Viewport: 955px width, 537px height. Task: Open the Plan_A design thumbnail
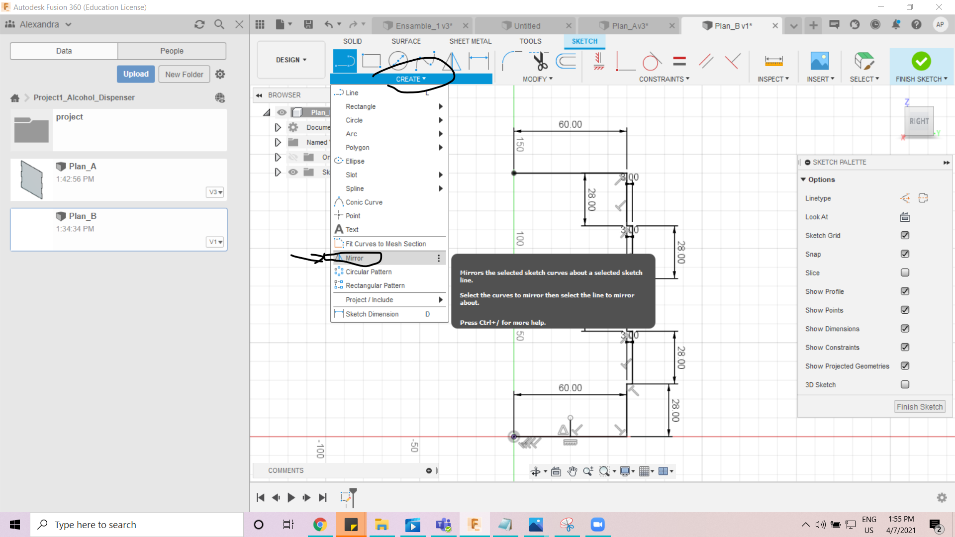click(31, 179)
